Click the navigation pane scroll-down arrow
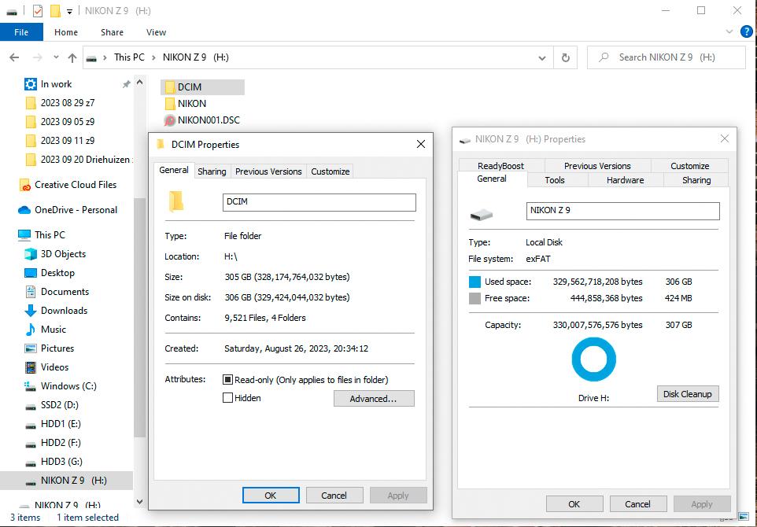757x527 pixels. [x=139, y=501]
